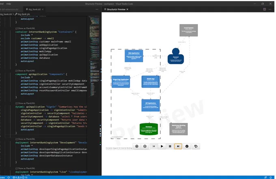The image size is (276, 179).
Task: Switch to the dsl-extension.dsl tab
Action: click(x=9, y=9)
